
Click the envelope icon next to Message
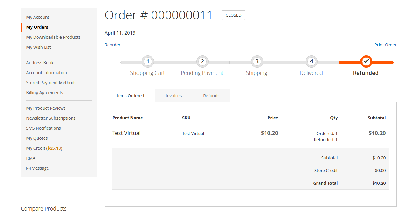28,168
